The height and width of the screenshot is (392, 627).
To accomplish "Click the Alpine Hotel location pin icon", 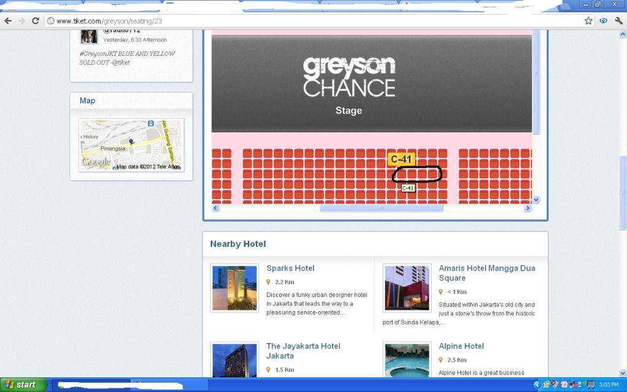I will (441, 360).
